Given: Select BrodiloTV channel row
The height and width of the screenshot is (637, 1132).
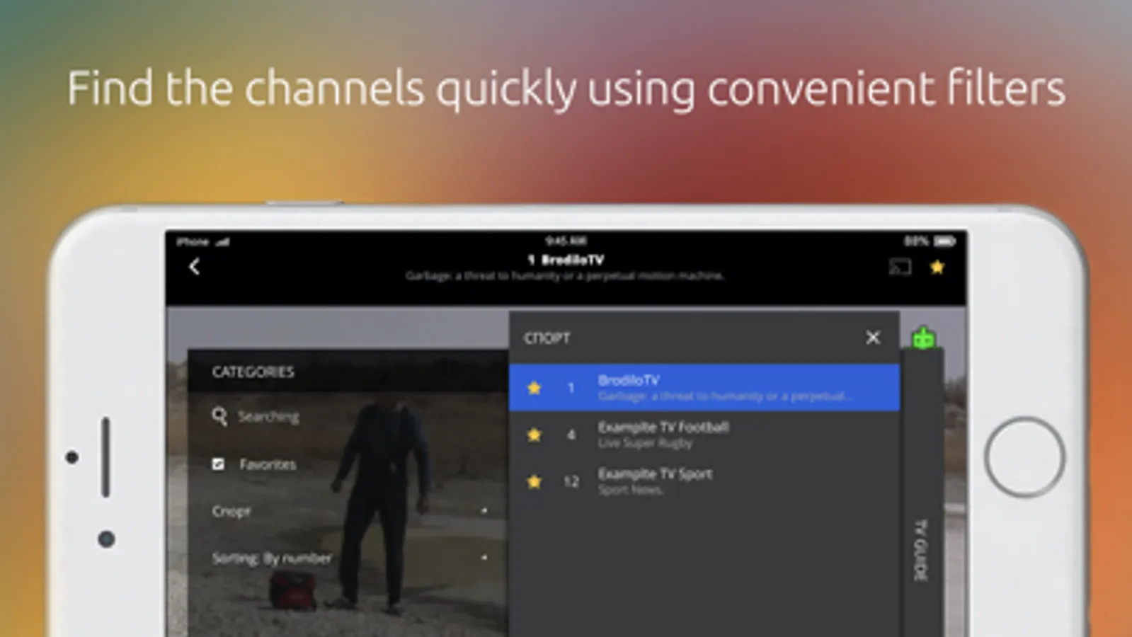Looking at the screenshot, I should coord(704,388).
